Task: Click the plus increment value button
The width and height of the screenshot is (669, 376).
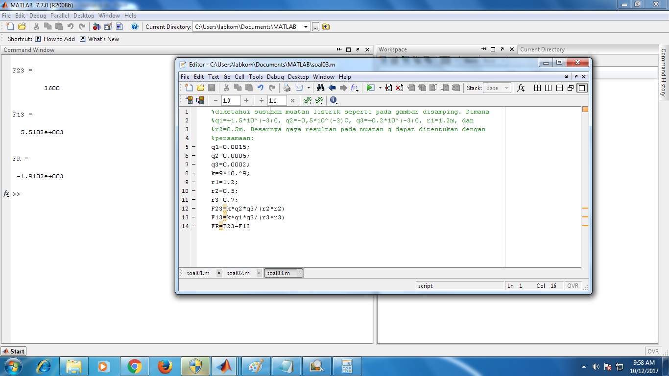Action: [246, 100]
